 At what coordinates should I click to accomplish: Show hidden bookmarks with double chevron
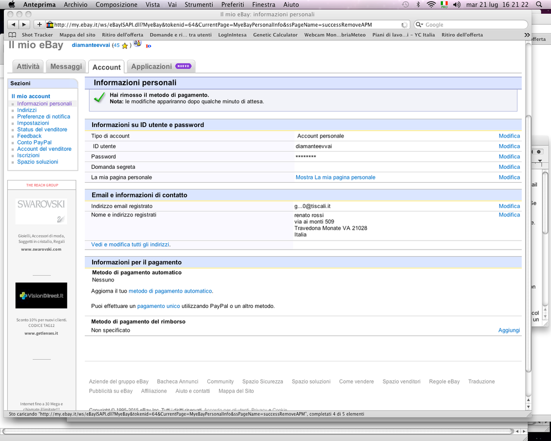tap(527, 35)
